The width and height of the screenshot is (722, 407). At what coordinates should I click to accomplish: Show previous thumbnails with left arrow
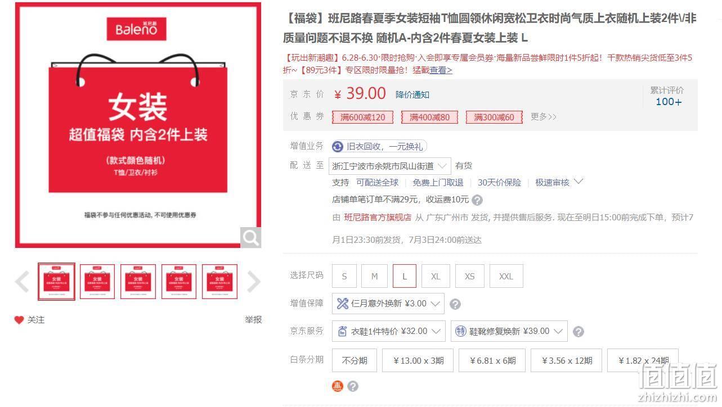tap(22, 282)
